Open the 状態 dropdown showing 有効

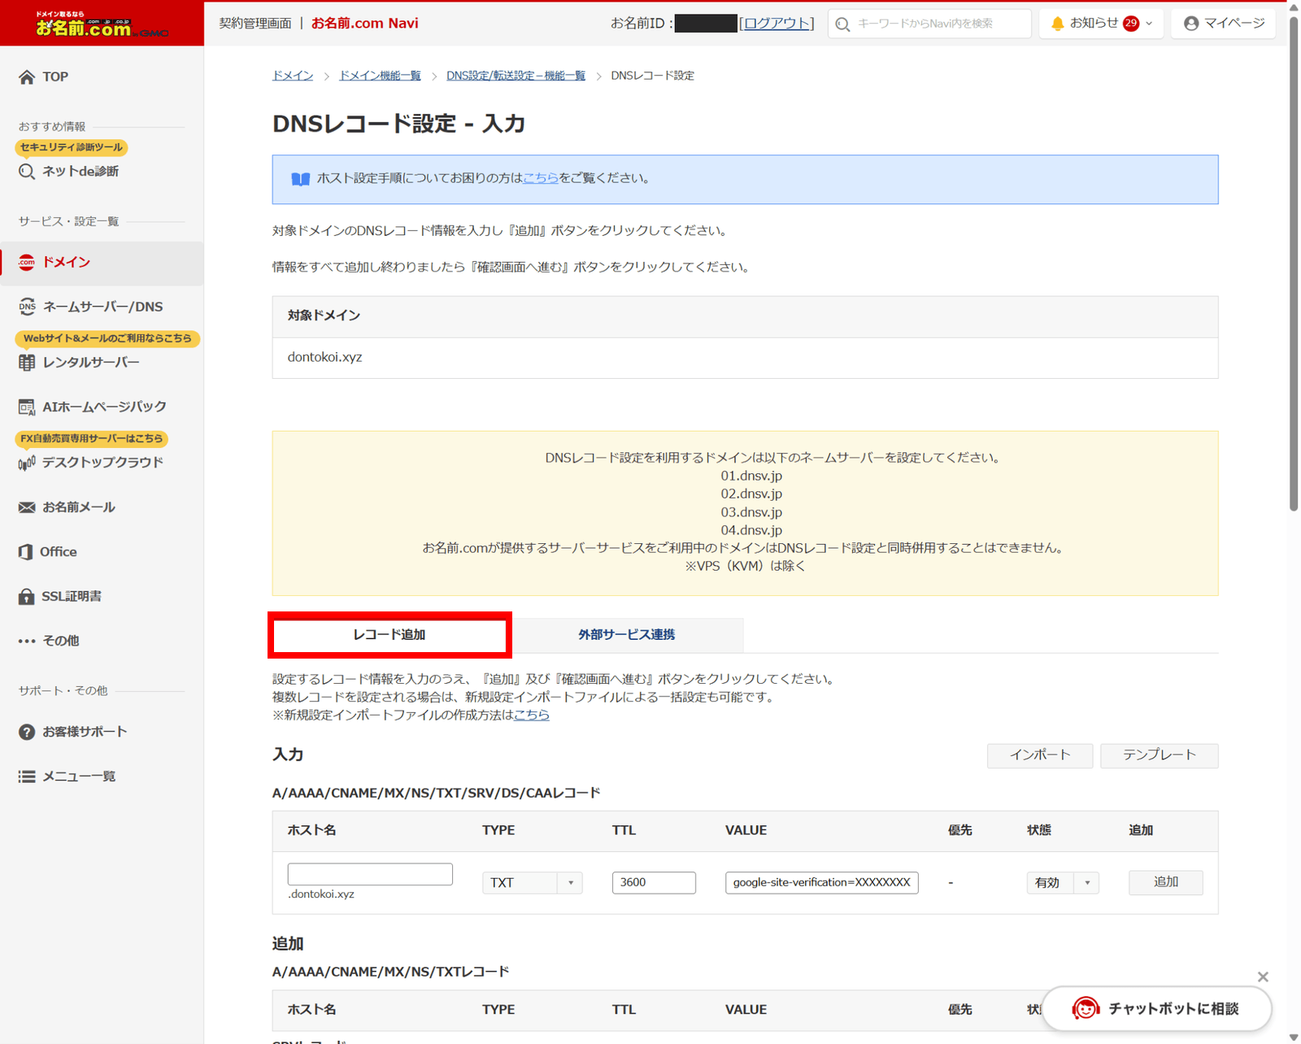(x=1062, y=882)
